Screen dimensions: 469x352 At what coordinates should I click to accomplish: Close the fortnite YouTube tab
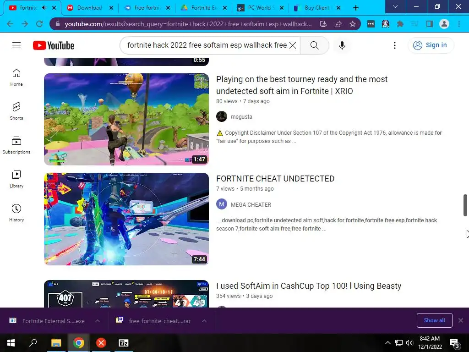pos(54,8)
